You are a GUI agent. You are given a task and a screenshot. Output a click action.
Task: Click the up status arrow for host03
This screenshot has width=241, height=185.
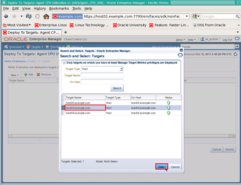coord(169,108)
